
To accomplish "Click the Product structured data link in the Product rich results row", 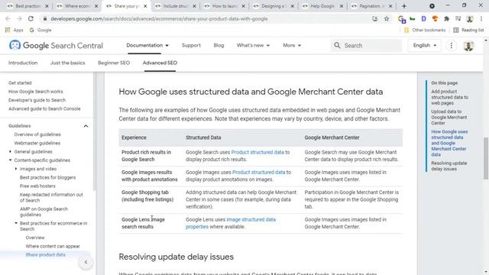I will (x=257, y=153).
